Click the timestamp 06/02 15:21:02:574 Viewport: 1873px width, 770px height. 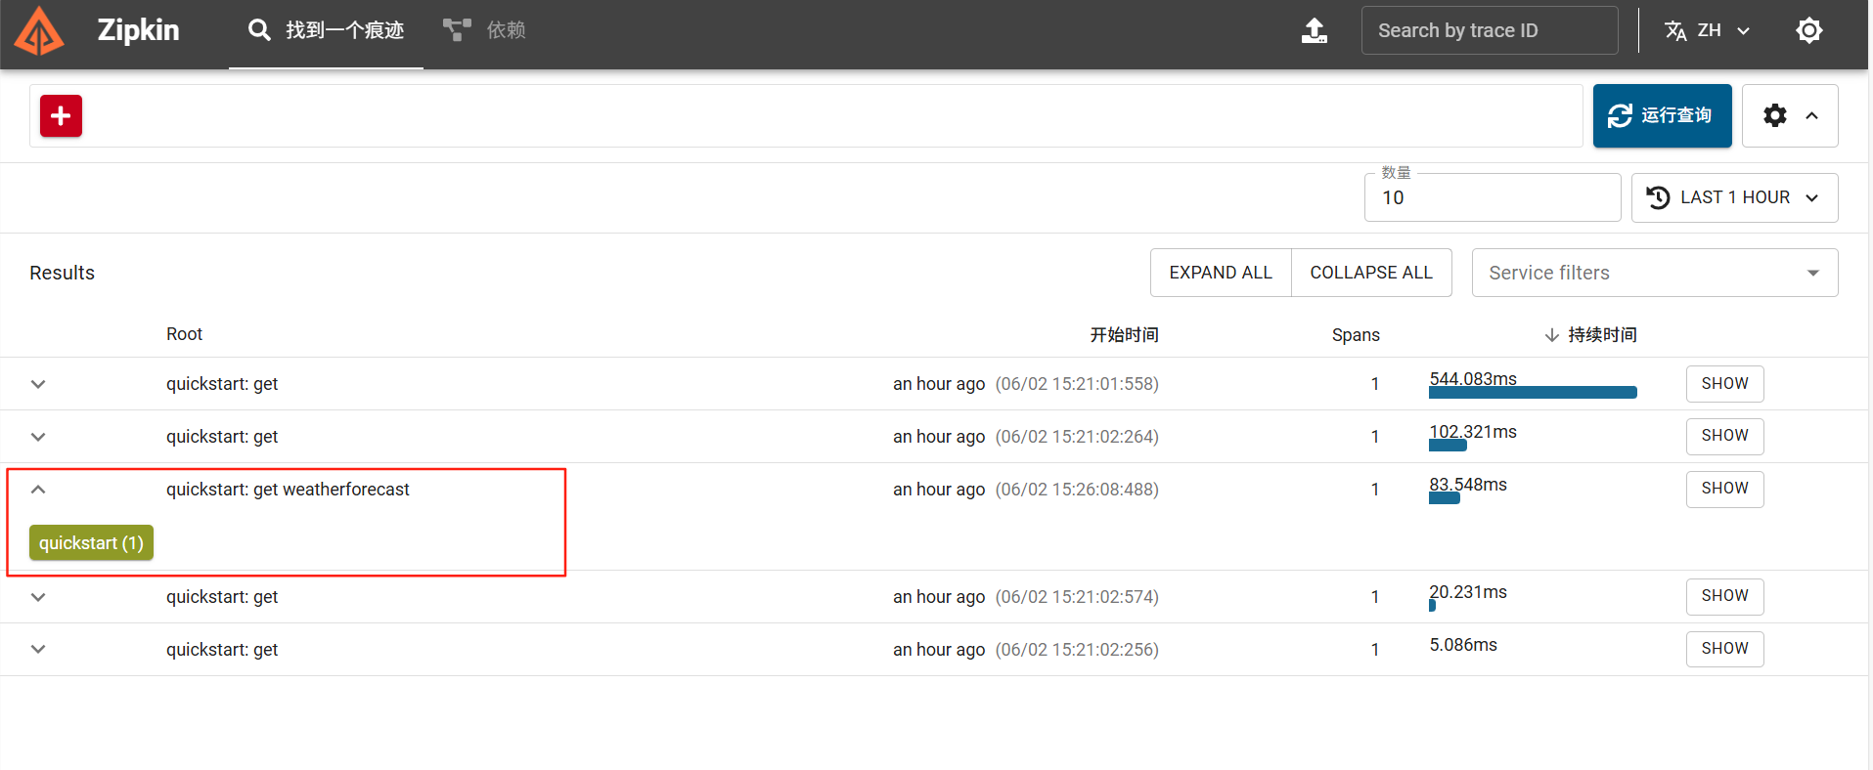tap(1077, 597)
